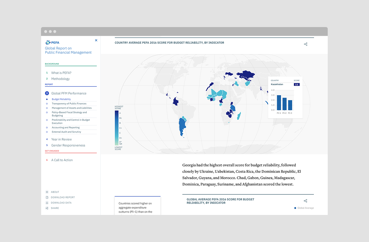The width and height of the screenshot is (369, 242).
Task: Open Global PFM Performance section
Action: click(x=69, y=93)
